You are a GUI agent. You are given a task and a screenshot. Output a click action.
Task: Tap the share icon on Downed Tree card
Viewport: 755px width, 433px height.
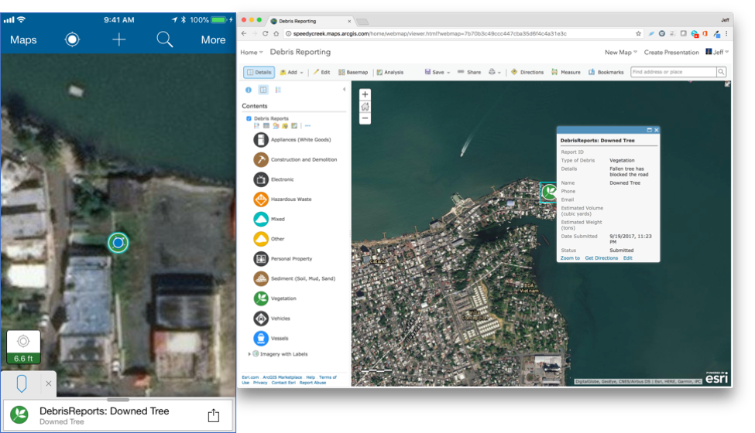pyautogui.click(x=214, y=415)
